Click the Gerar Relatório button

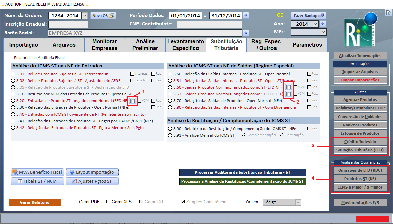35,202
